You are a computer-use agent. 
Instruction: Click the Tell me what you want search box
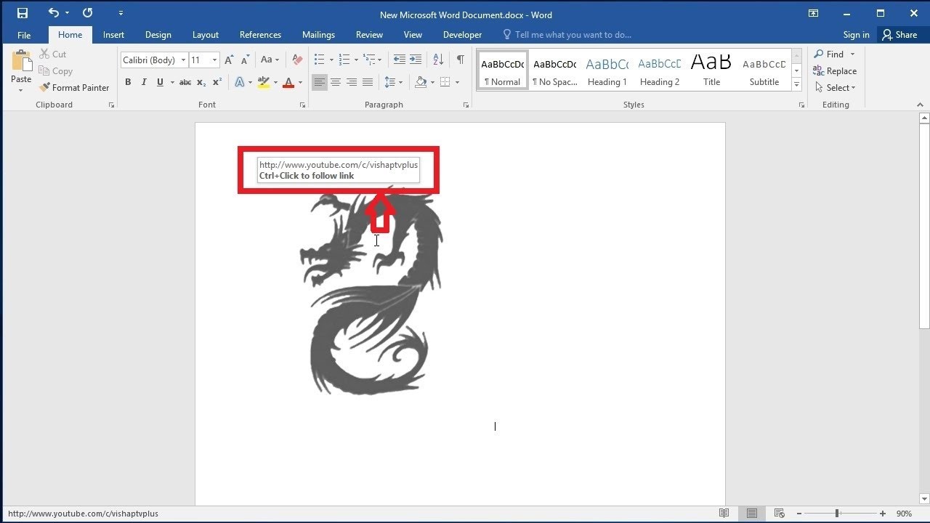pyautogui.click(x=567, y=35)
